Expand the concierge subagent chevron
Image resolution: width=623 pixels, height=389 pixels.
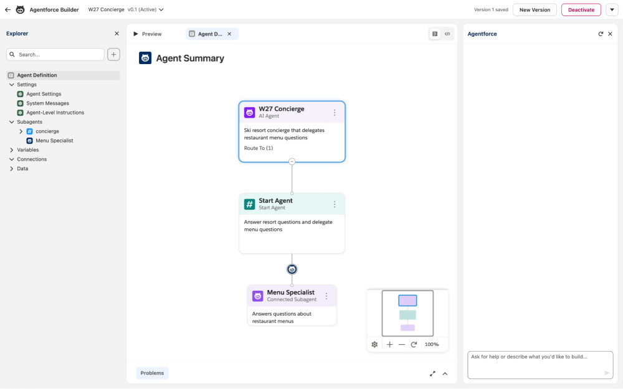coord(21,131)
